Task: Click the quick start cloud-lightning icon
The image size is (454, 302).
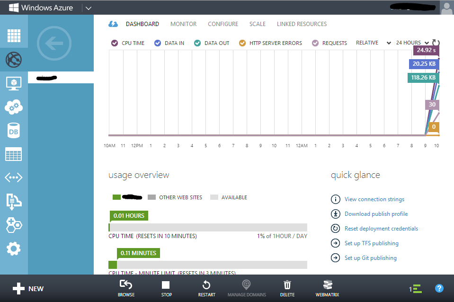Action: tap(113, 24)
